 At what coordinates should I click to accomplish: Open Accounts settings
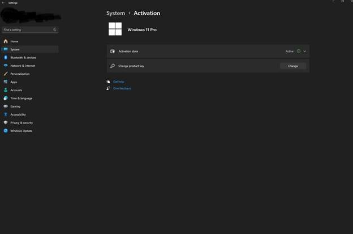pos(30,90)
